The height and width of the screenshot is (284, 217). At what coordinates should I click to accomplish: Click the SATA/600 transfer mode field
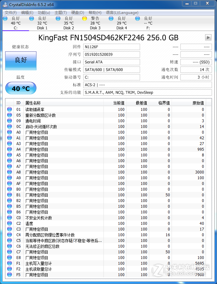click(x=111, y=70)
